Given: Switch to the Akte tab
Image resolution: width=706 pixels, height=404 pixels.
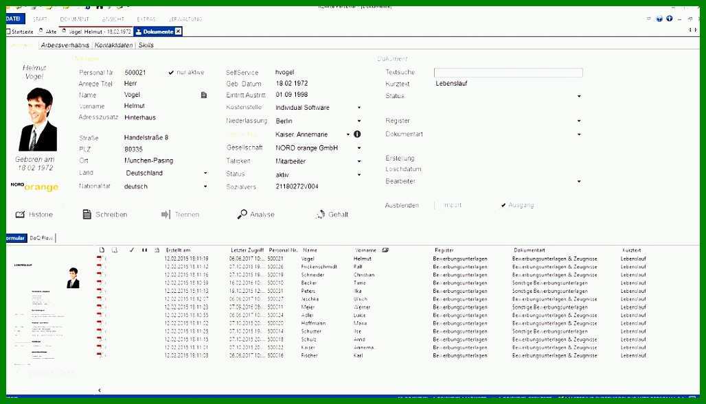Looking at the screenshot, I should [x=47, y=32].
